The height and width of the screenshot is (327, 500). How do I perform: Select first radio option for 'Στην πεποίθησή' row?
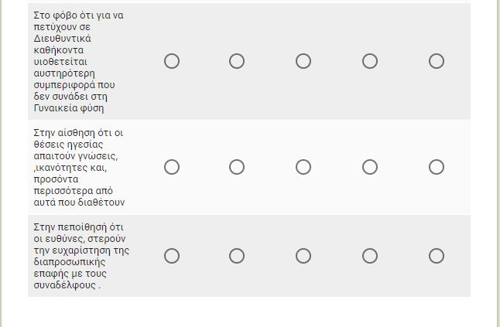click(x=172, y=256)
